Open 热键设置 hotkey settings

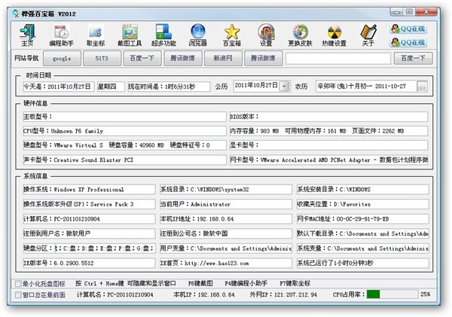click(x=334, y=35)
